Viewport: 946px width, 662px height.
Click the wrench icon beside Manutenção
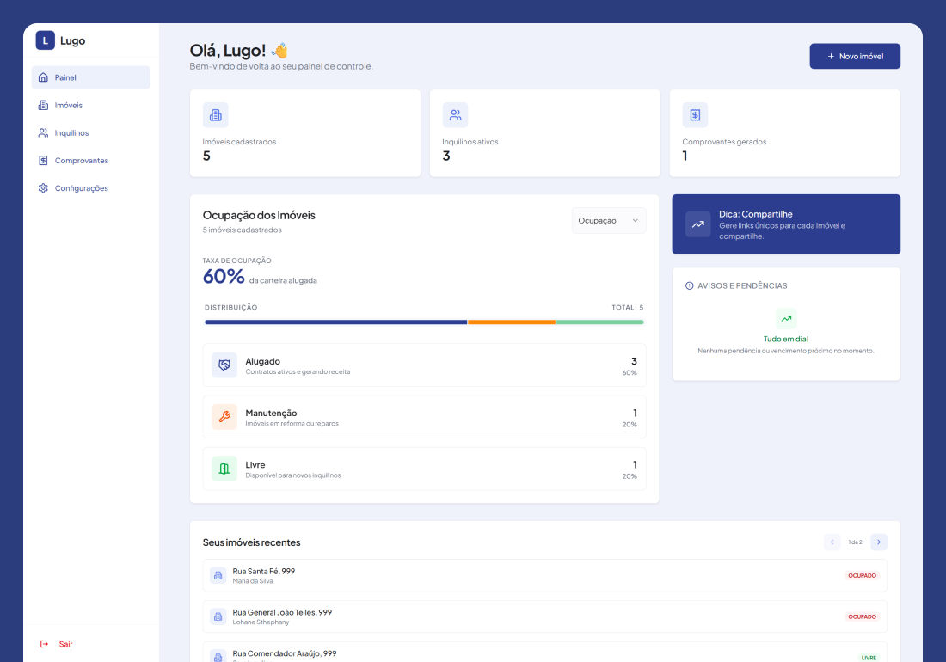coord(224,417)
